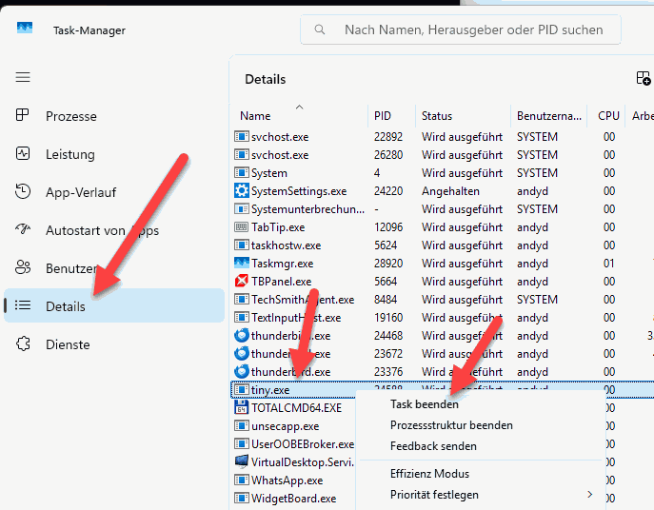Screen dimensions: 654x510
Task: Click the TabTip.exe keyboard icon
Action: coord(242,226)
